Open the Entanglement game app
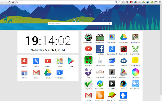 (88, 37)
